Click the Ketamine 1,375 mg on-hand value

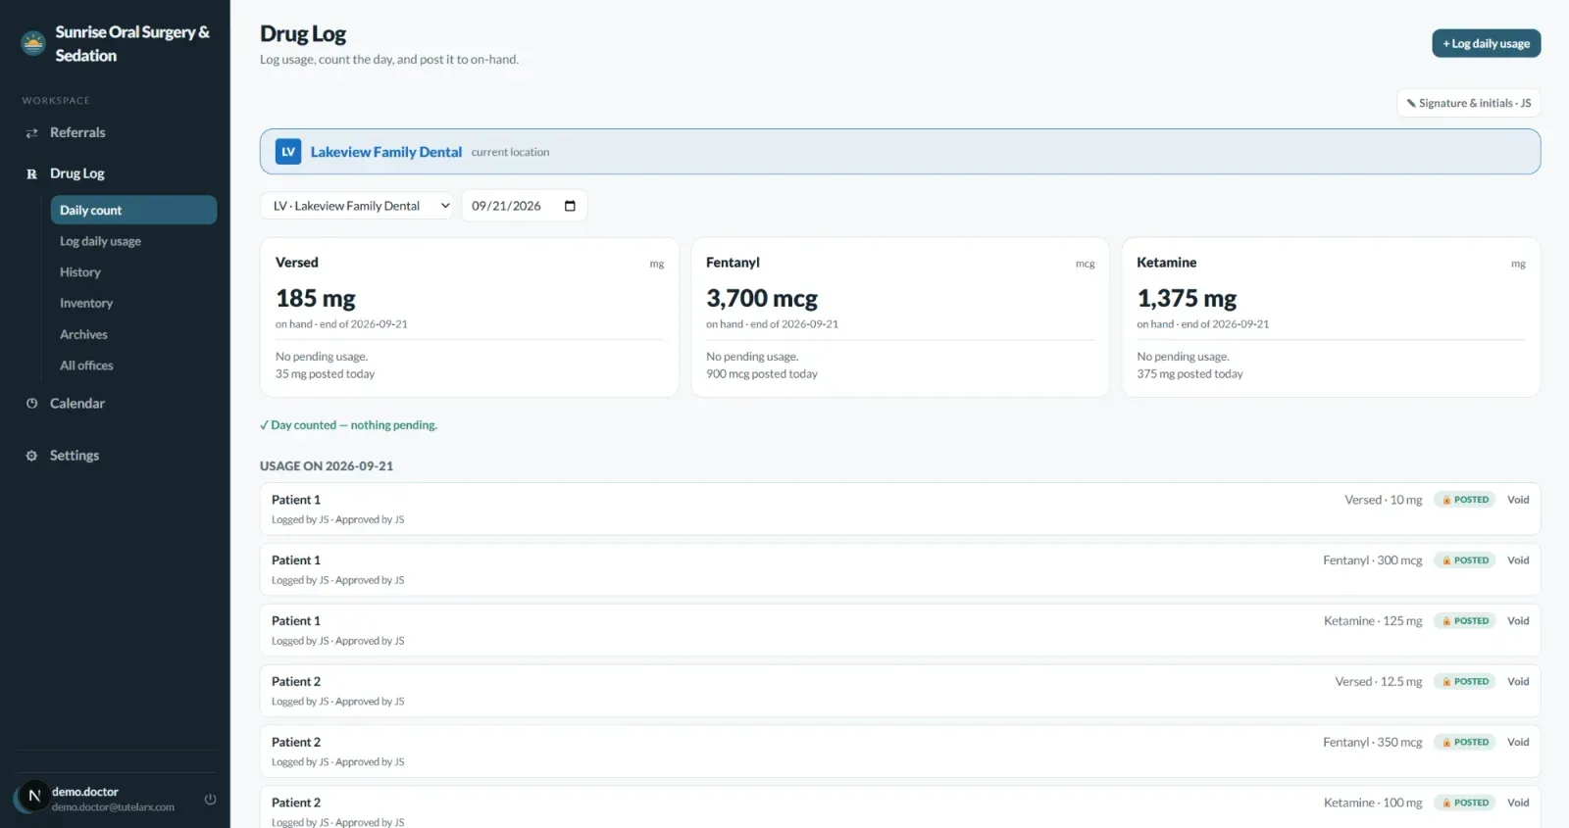(1187, 298)
